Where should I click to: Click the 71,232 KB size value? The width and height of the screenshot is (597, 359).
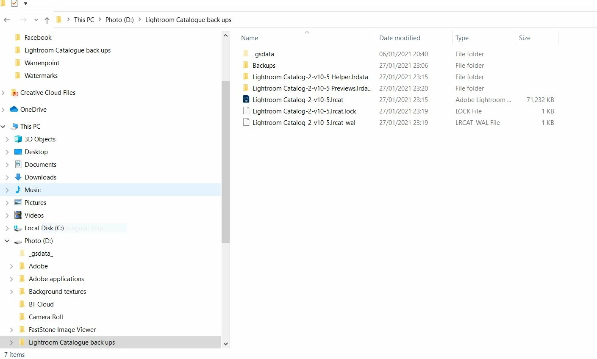[x=540, y=100]
